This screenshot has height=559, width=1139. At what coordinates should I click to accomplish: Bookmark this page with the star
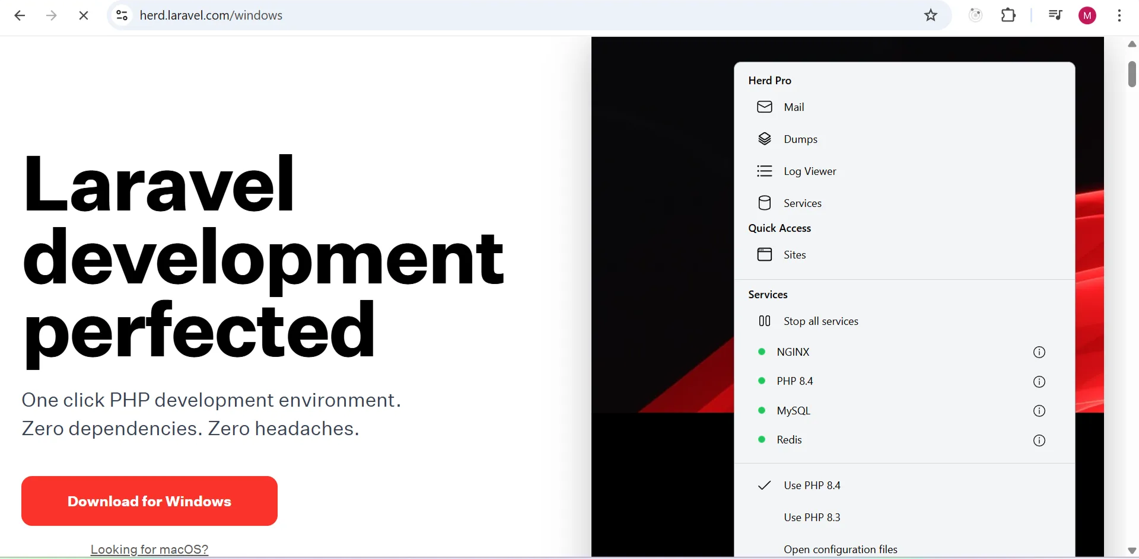[931, 15]
